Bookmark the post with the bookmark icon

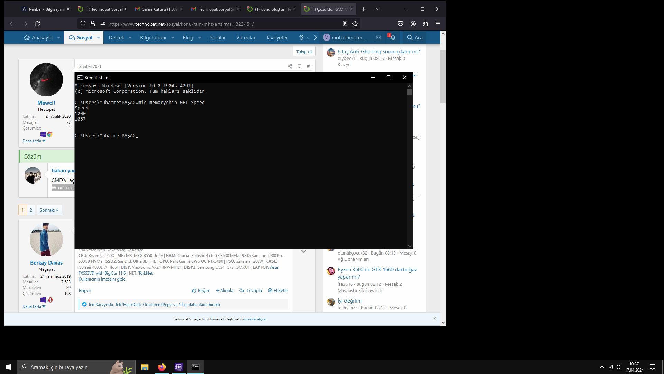(x=299, y=66)
